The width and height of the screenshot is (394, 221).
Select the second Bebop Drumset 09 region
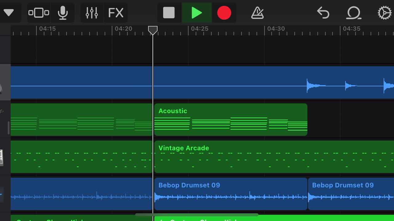(351, 194)
